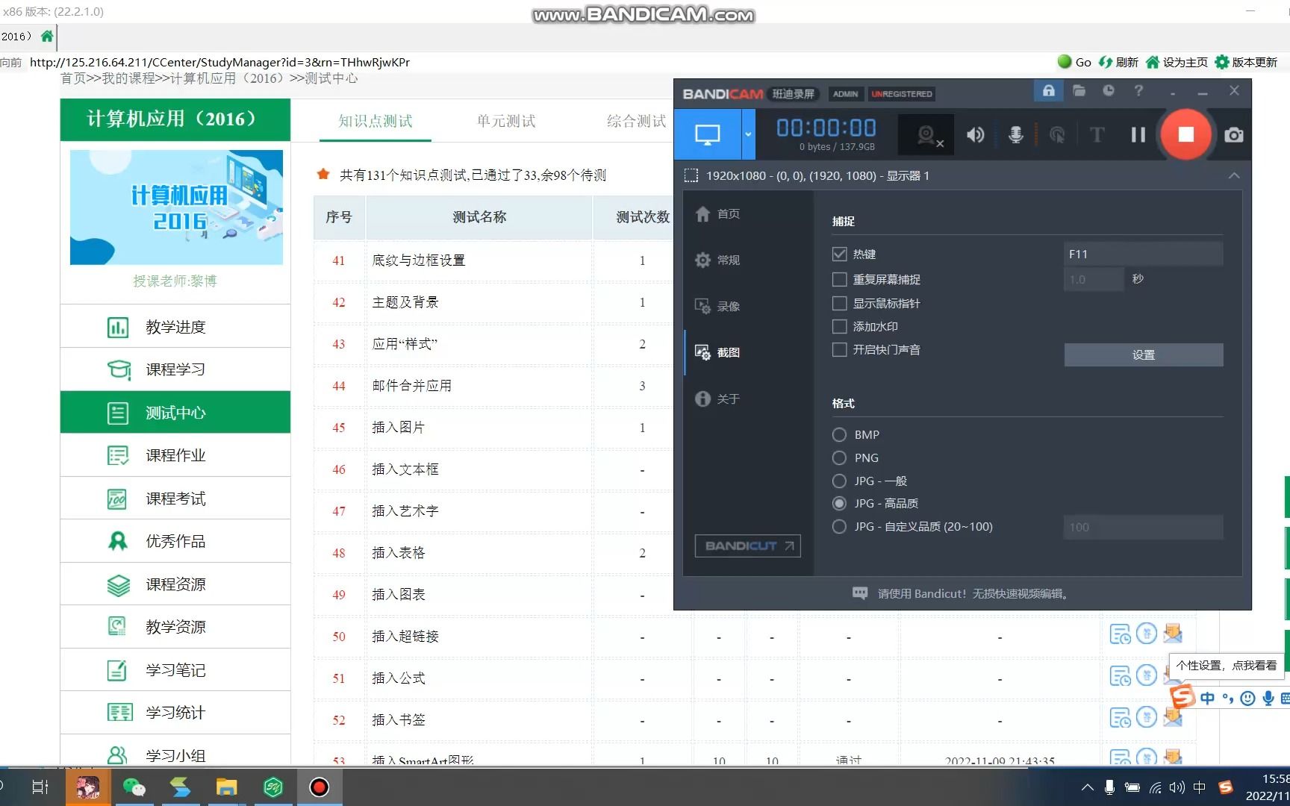Switch to the 综合测试 tab
Screen dimensions: 1290x806
tap(636, 121)
